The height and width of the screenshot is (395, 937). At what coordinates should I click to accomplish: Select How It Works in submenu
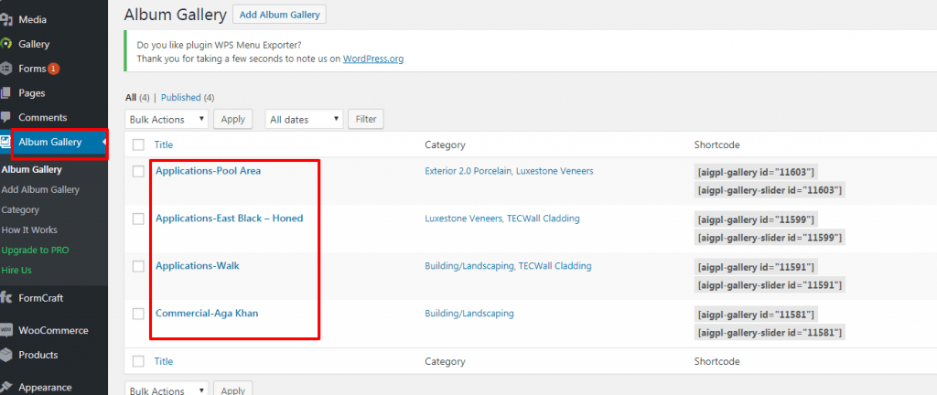[x=29, y=230]
